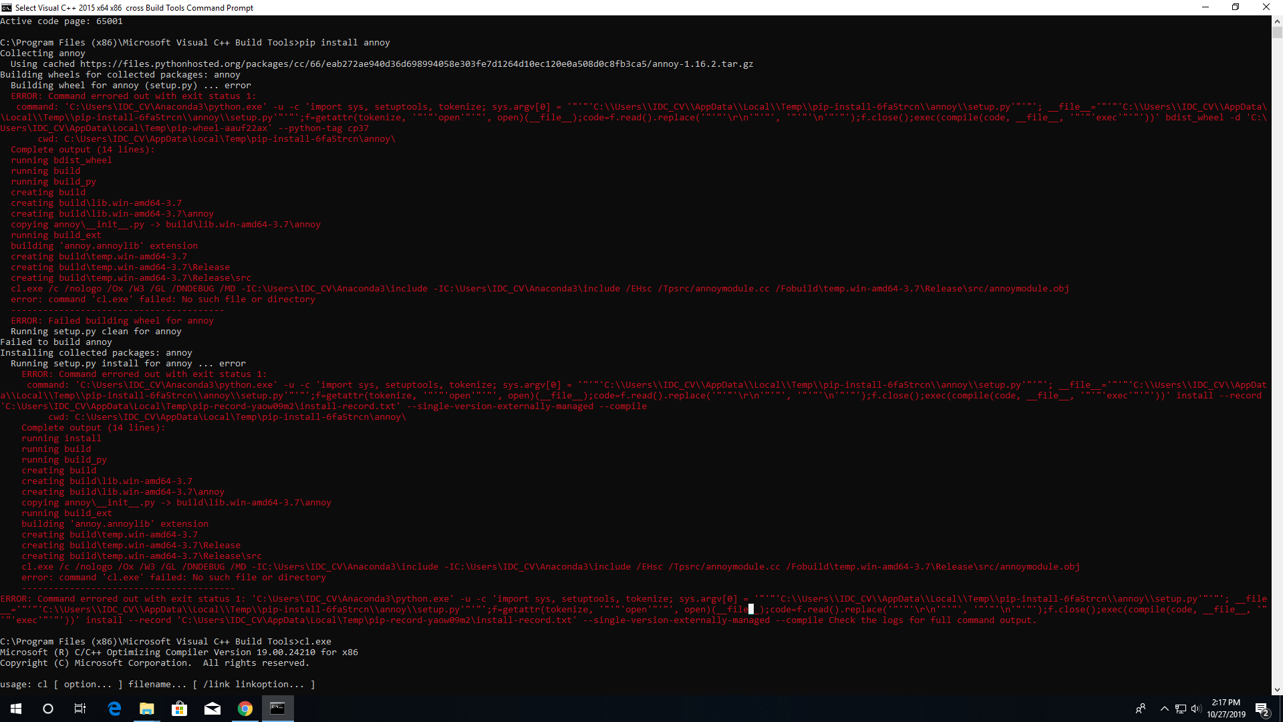Minimize the Command Prompt window

pos(1205,7)
